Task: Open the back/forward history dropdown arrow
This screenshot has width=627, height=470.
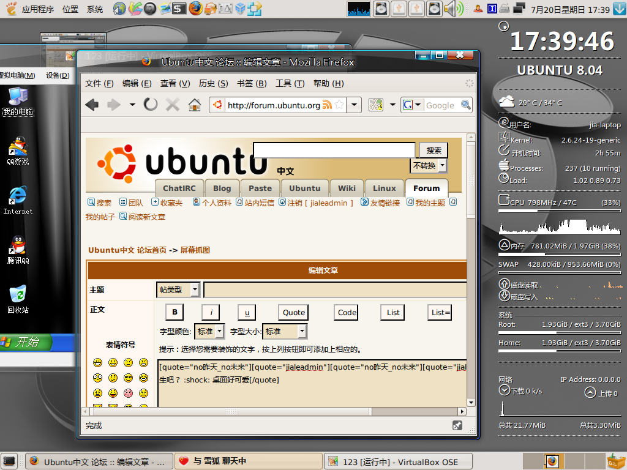Action: tap(132, 105)
